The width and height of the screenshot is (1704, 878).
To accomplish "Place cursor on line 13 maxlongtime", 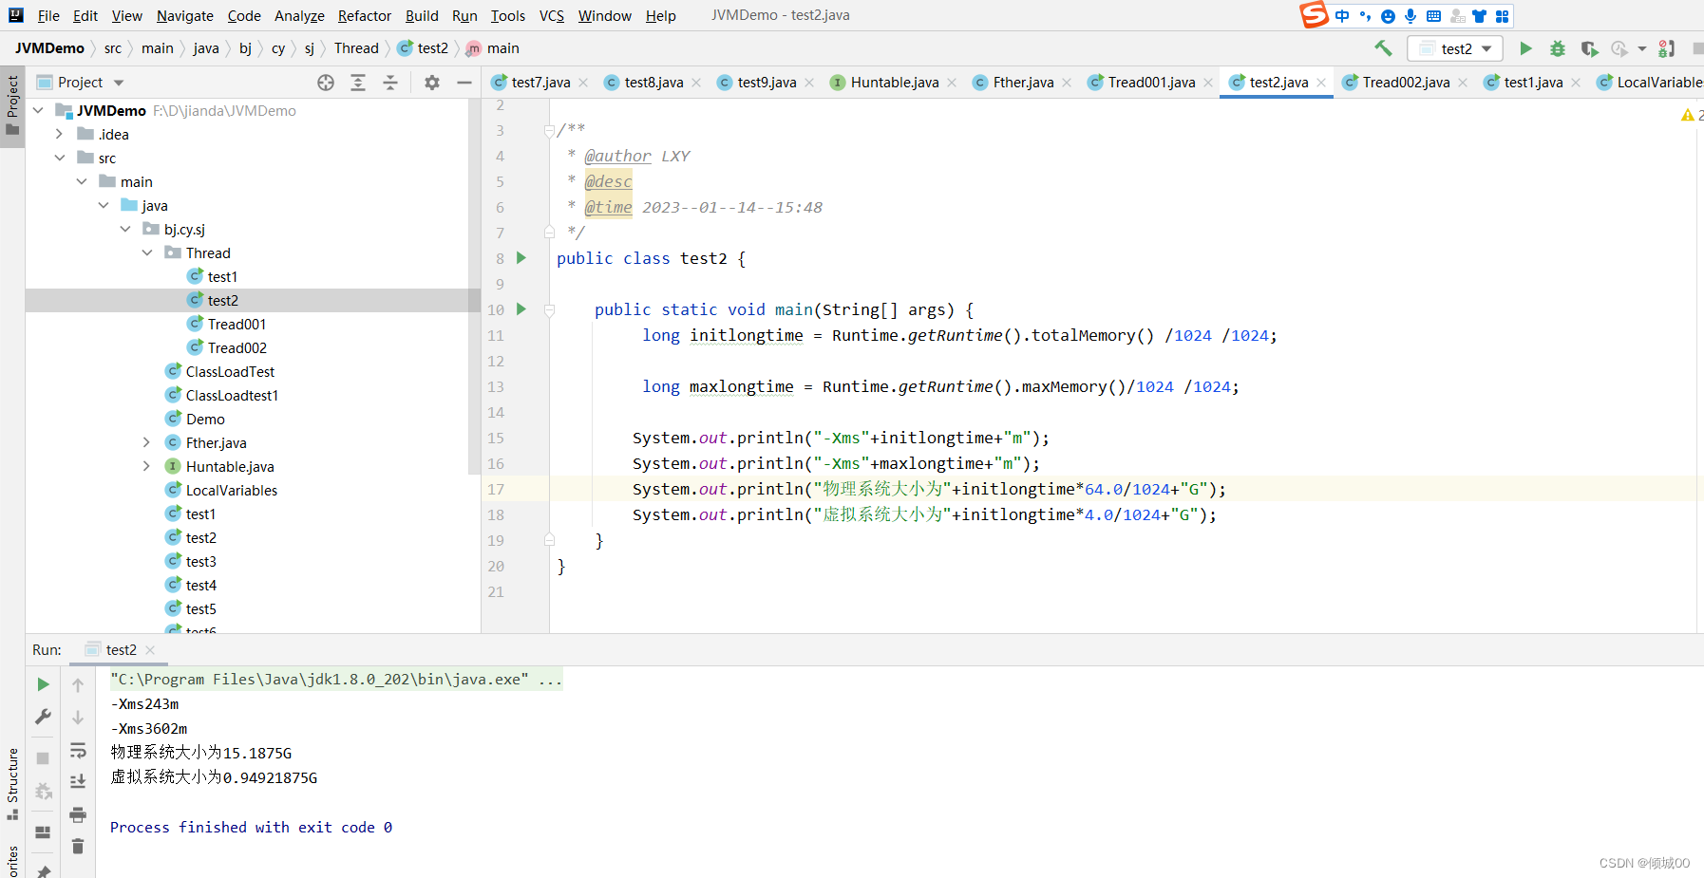I will (741, 386).
